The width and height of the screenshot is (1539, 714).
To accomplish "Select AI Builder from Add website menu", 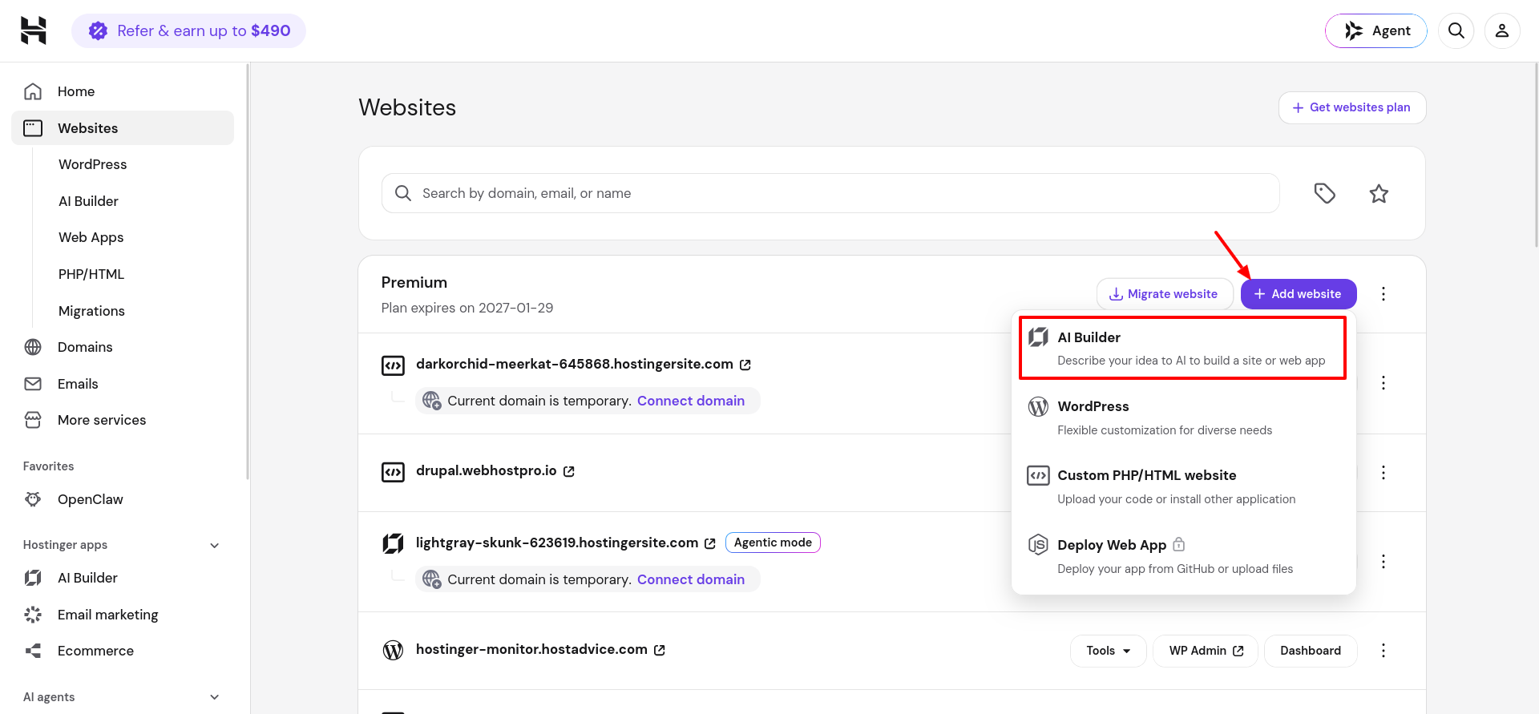I will [1182, 348].
